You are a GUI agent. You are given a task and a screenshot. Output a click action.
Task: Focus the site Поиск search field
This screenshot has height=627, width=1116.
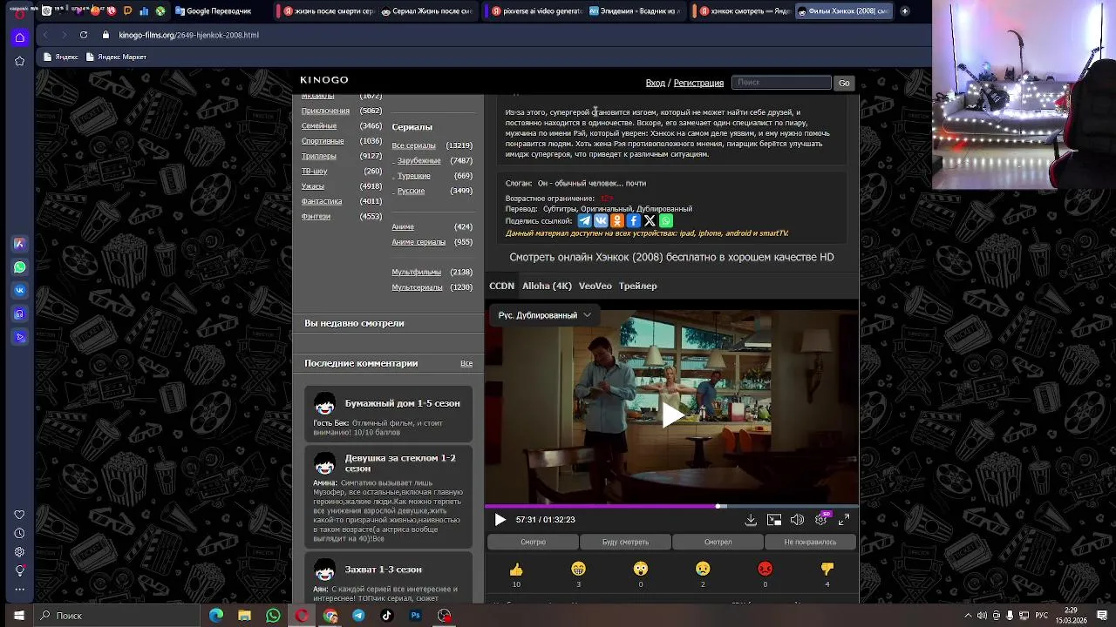click(781, 82)
